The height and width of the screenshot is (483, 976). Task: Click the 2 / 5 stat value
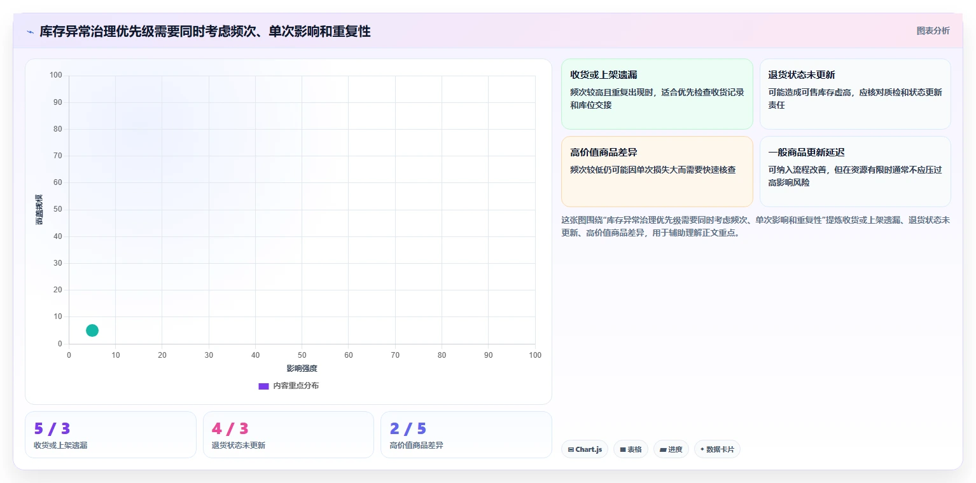(x=408, y=429)
